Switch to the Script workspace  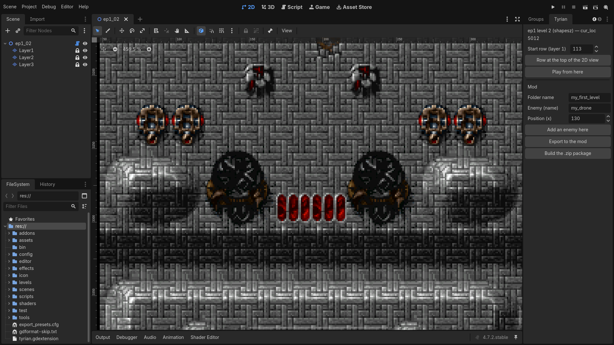point(292,7)
